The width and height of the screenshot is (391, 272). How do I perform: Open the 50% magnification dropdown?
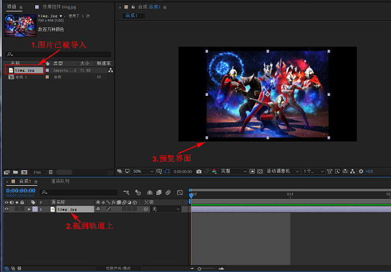click(x=143, y=172)
